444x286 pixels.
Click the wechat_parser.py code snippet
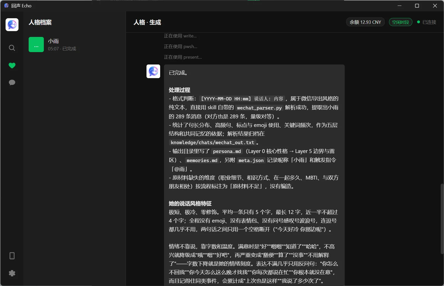click(259, 108)
